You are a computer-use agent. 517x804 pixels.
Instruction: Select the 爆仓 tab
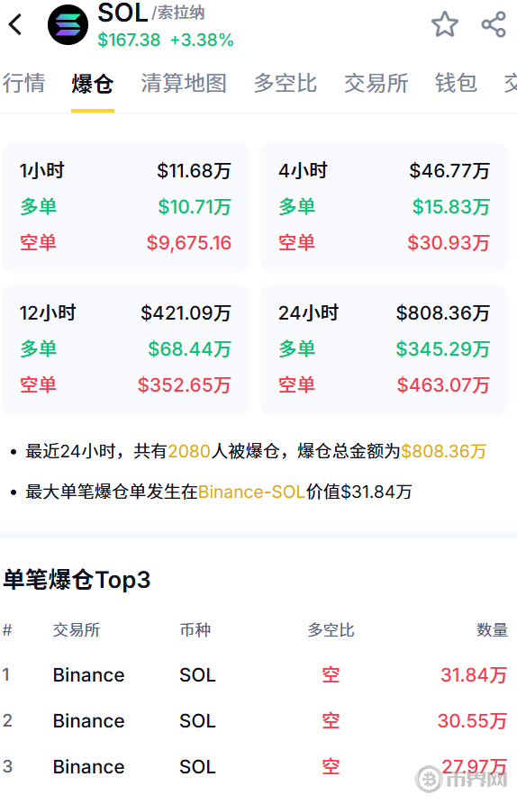92,83
